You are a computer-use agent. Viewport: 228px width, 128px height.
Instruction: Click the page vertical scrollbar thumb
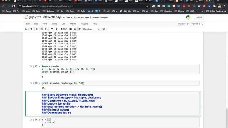[227, 118]
